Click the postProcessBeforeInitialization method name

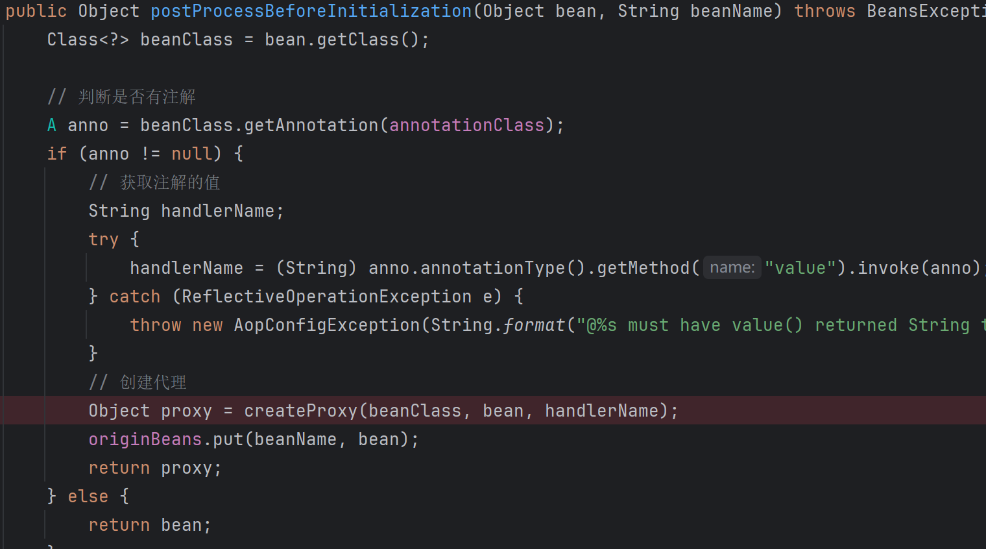point(311,11)
